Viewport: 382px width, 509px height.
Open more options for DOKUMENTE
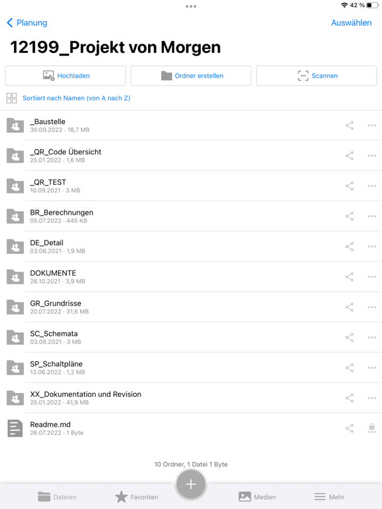coord(371,277)
